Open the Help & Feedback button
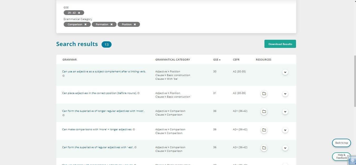Screen dimensions: 356x165 pos(341,156)
